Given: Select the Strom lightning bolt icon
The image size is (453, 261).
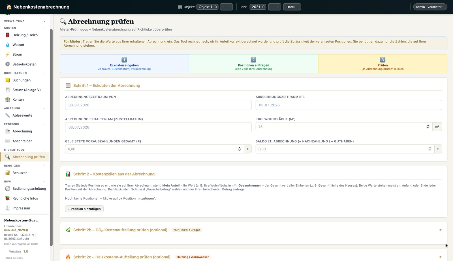Looking at the screenshot, I should 8,54.
